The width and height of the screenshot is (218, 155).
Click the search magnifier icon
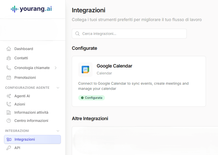tap(77, 34)
